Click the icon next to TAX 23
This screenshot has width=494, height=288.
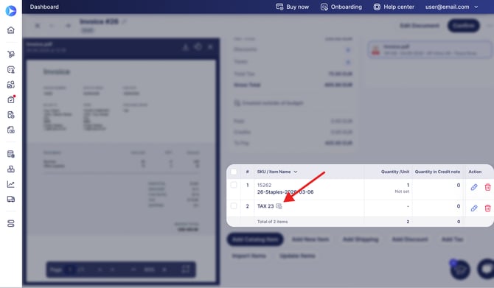[279, 206]
